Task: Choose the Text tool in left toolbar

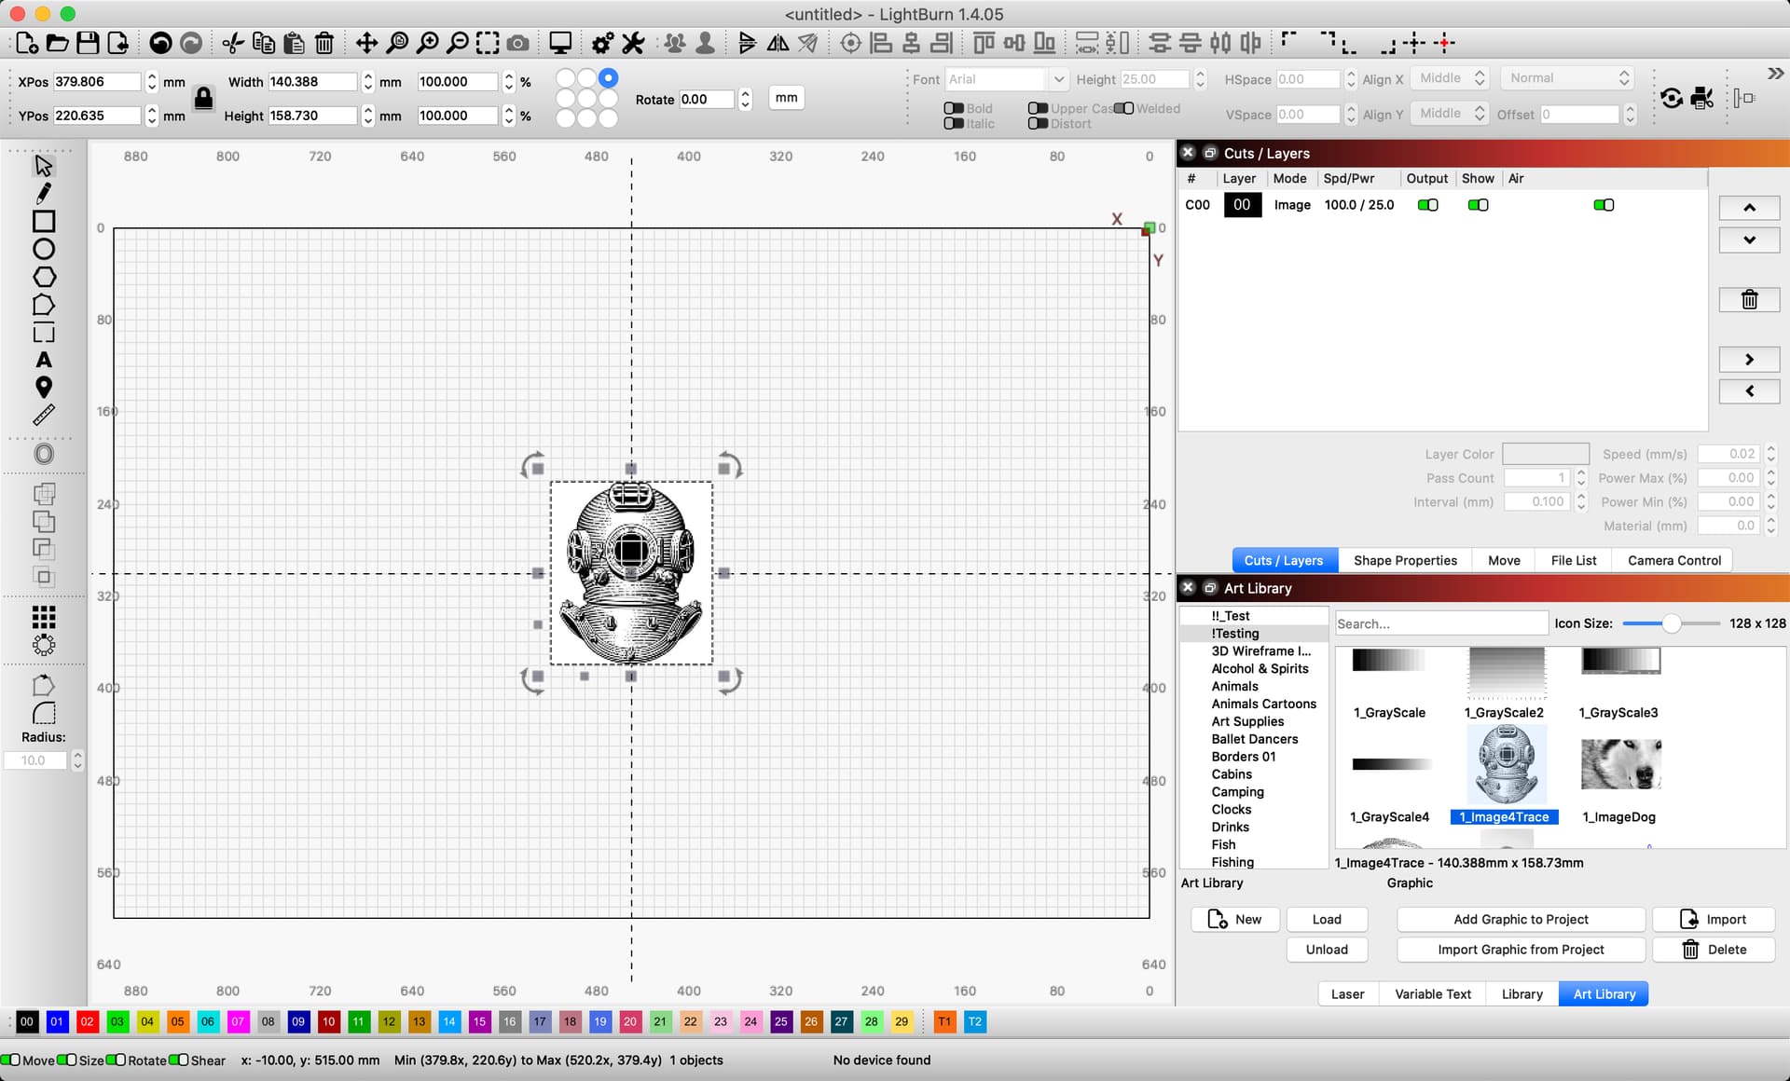Action: [x=44, y=360]
